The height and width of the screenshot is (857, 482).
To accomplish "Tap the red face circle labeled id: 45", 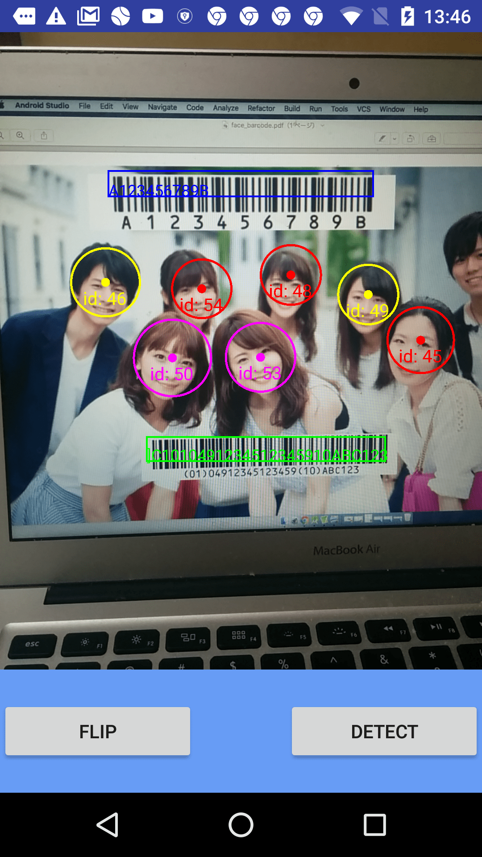I will point(420,340).
